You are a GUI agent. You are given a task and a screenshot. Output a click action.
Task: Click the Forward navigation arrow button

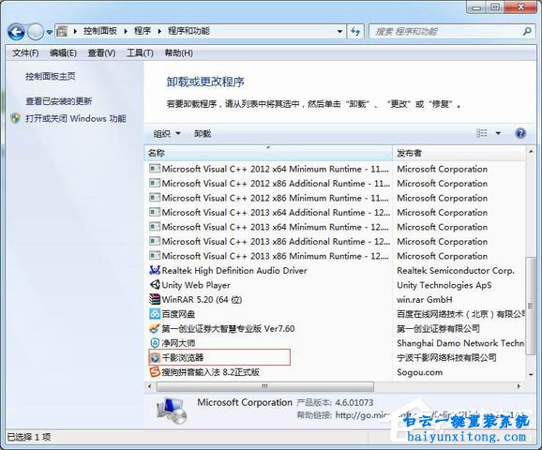pyautogui.click(x=36, y=32)
